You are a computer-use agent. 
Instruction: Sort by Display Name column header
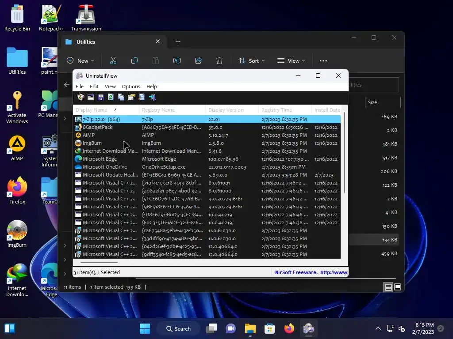pos(106,110)
